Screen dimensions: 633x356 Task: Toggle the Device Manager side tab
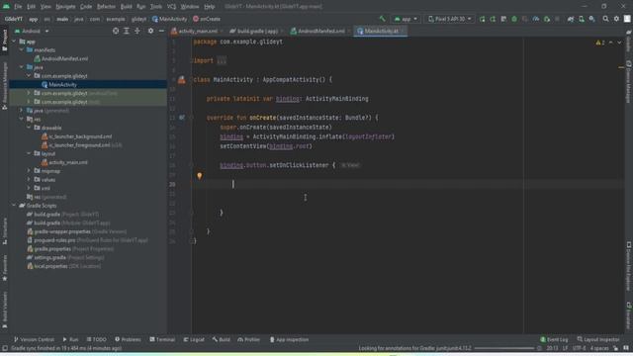[629, 82]
